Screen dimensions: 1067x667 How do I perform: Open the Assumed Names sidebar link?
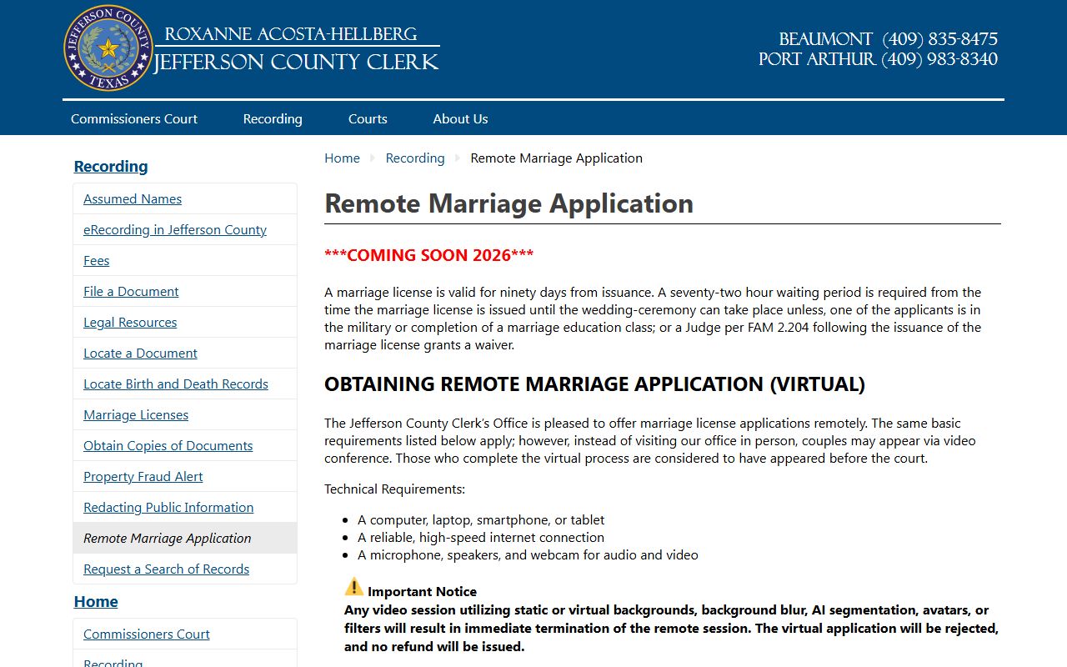click(x=133, y=198)
